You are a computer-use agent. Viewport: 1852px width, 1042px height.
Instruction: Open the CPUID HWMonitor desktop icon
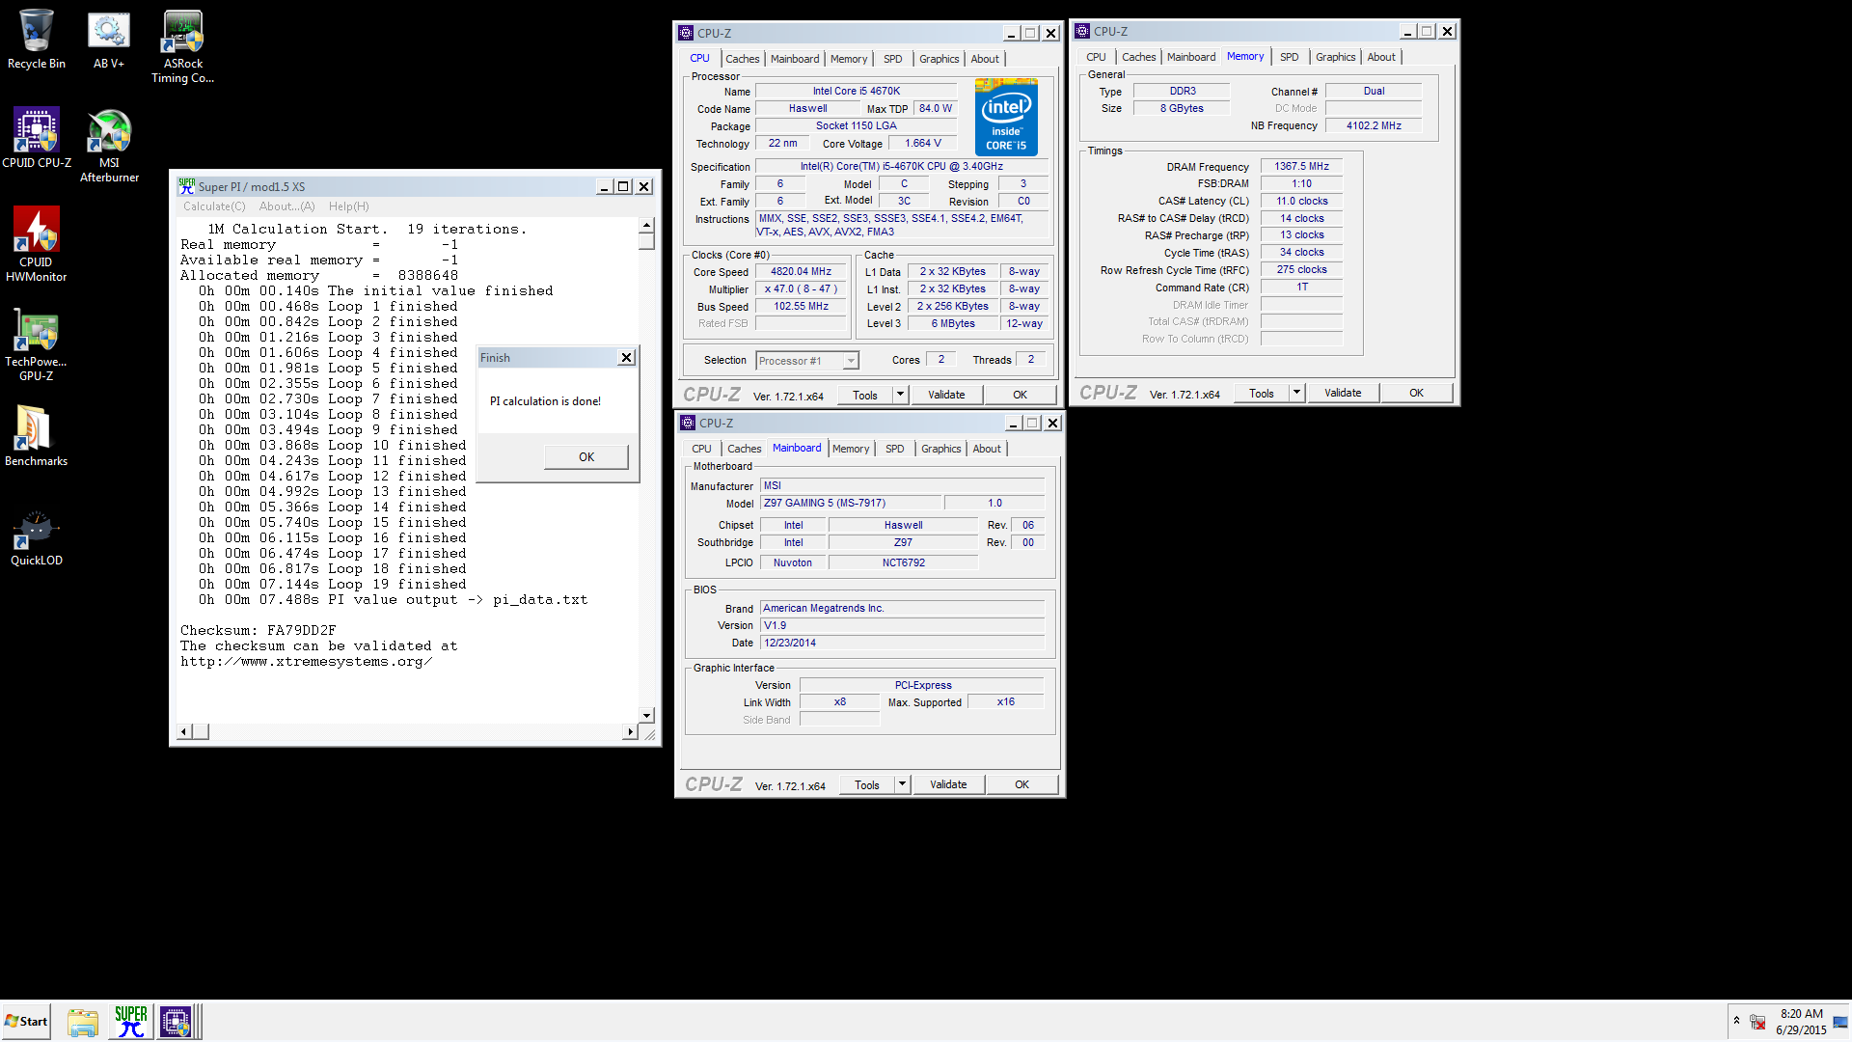pos(37,245)
